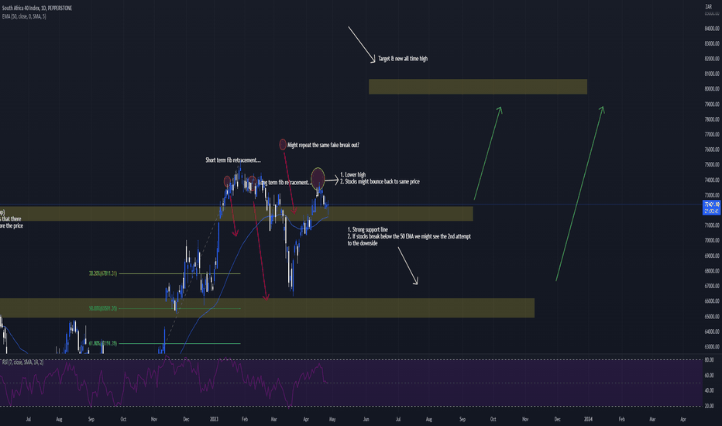Click the blue current price label on axis

pyautogui.click(x=711, y=208)
